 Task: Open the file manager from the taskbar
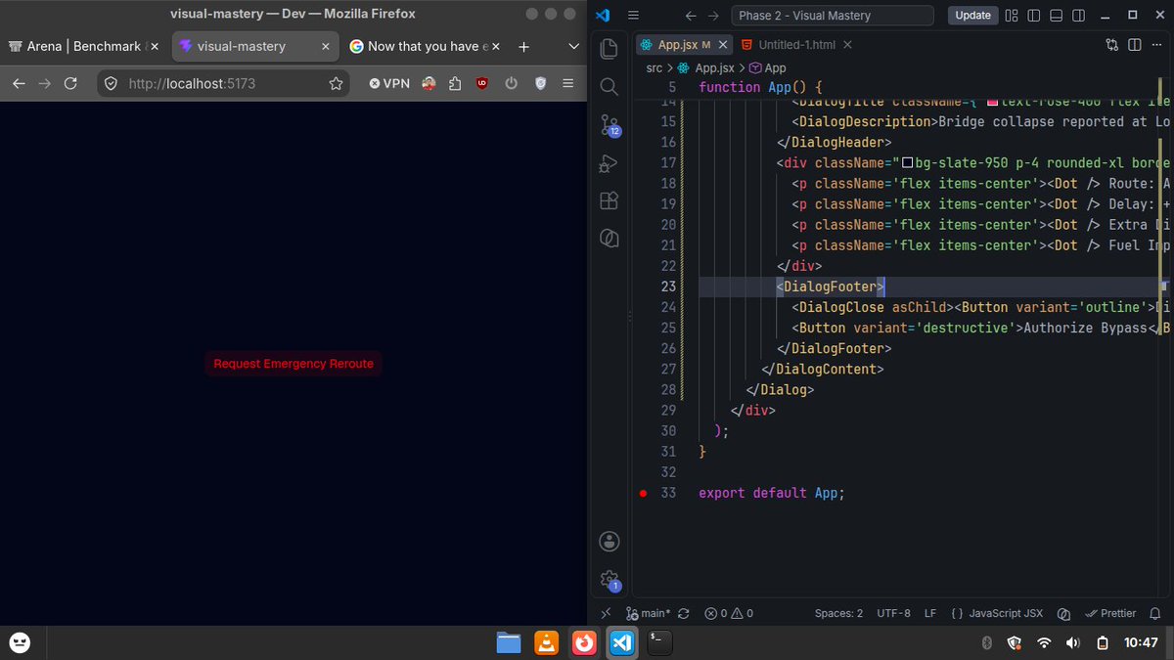[x=509, y=642]
